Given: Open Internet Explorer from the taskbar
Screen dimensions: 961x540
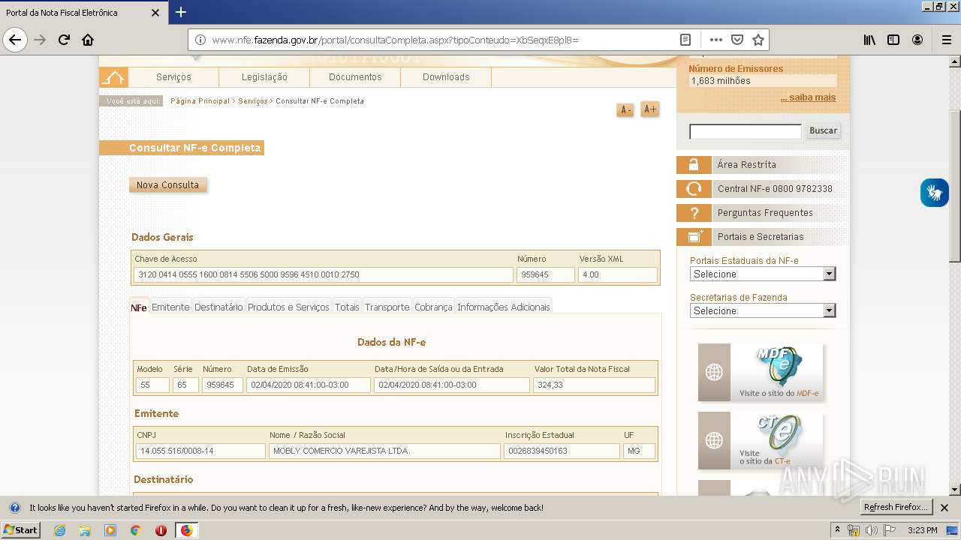Looking at the screenshot, I should [x=59, y=530].
